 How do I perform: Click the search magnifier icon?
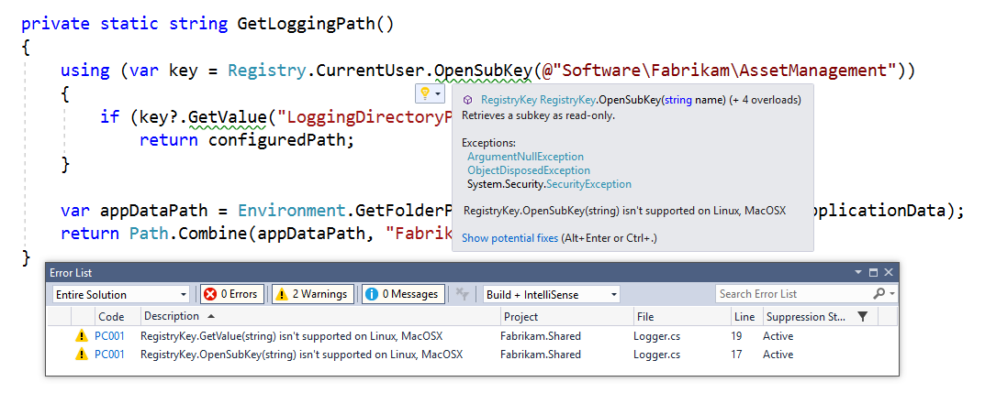point(879,293)
